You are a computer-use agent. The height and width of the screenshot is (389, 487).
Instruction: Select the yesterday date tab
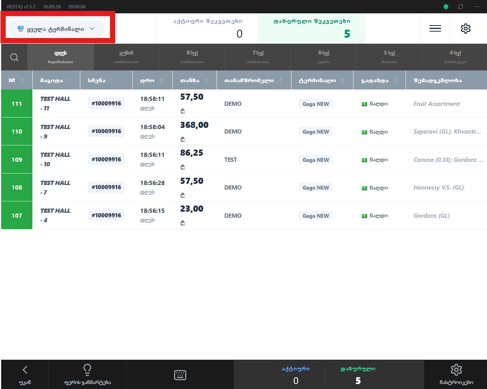(126, 57)
